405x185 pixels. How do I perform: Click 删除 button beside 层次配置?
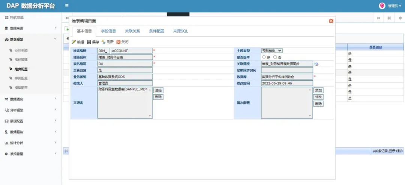tap(318, 104)
